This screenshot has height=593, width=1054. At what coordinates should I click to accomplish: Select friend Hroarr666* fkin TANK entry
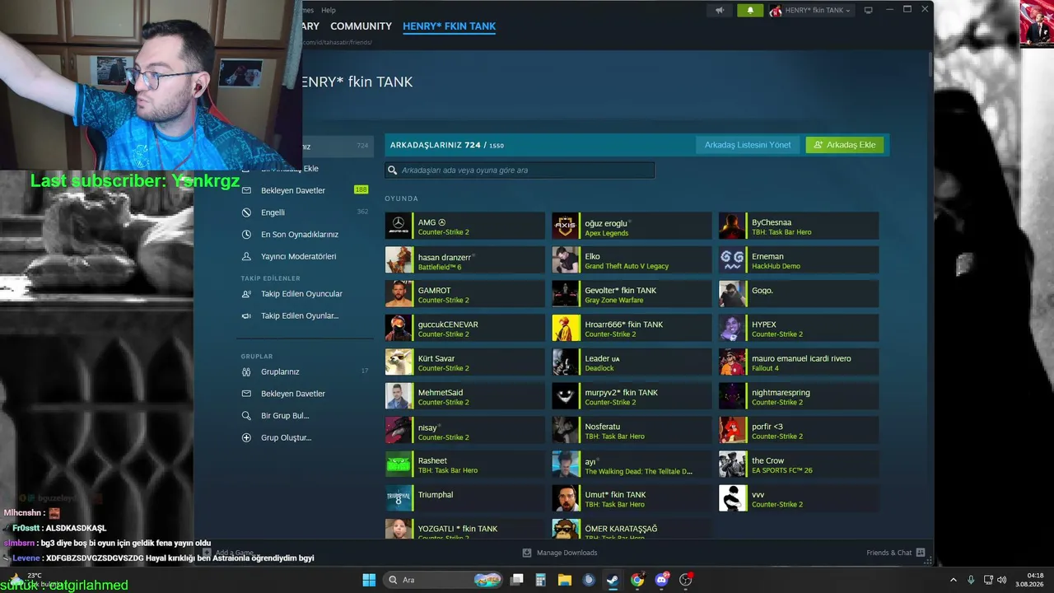(632, 328)
